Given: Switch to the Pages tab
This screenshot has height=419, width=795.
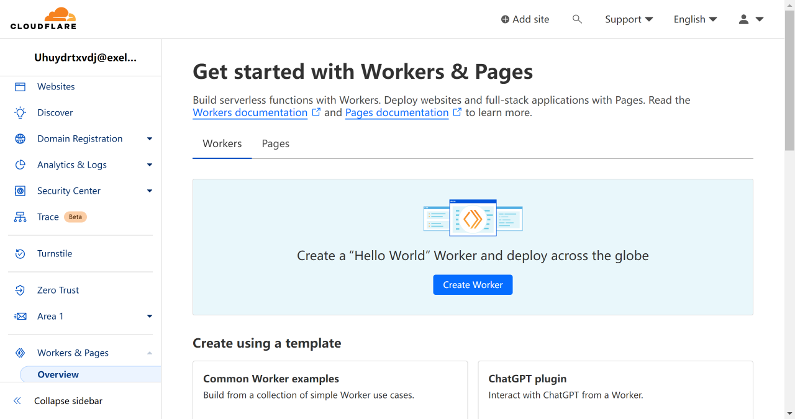Looking at the screenshot, I should click(x=276, y=144).
